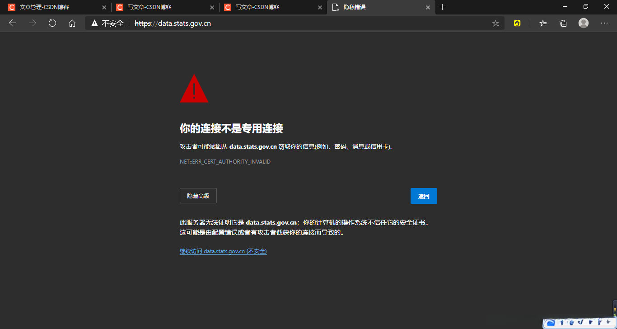Click the 不安全 security badge icon
The width and height of the screenshot is (617, 329).
click(93, 23)
